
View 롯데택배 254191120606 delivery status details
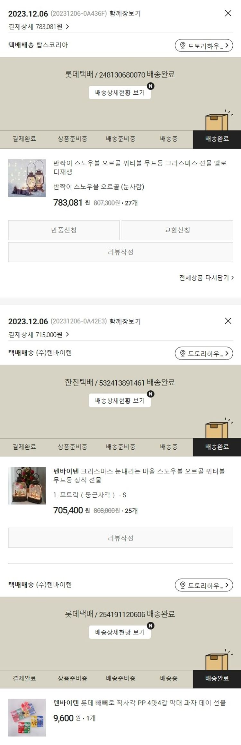120,632
